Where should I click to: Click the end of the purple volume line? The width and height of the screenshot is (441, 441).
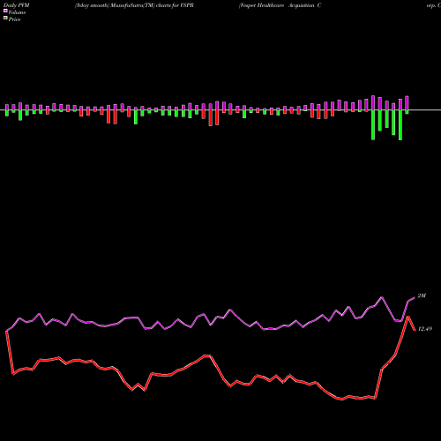point(415,298)
